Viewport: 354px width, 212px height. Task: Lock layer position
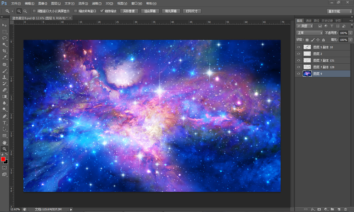tap(318, 40)
